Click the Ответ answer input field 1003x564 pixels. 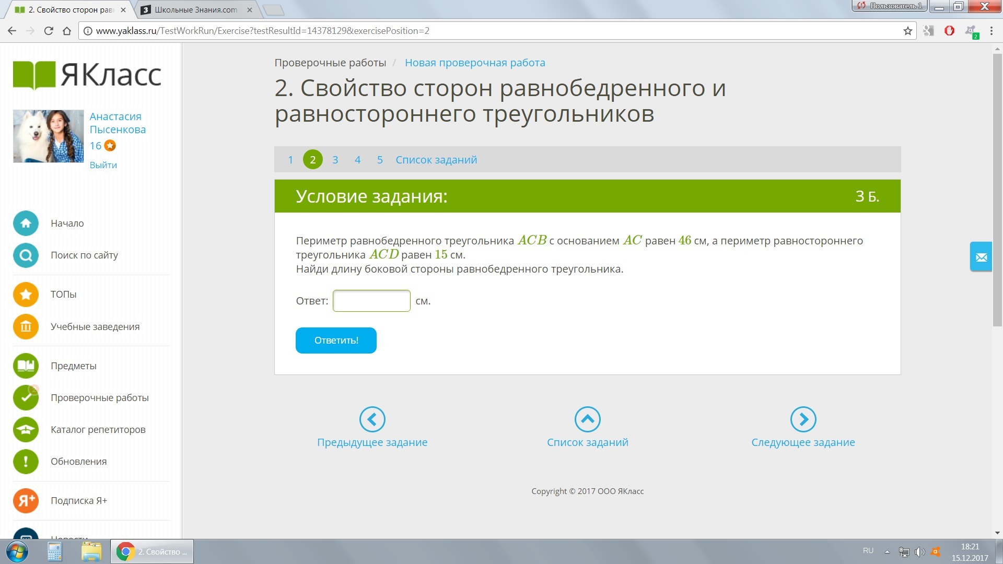point(371,301)
